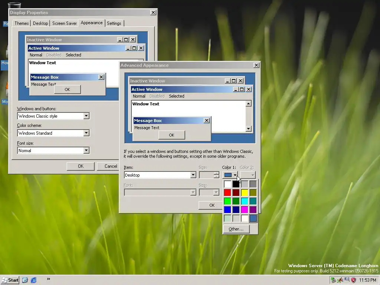380x285 pixels.
Task: Close the Display Properties window
Action: (153, 12)
